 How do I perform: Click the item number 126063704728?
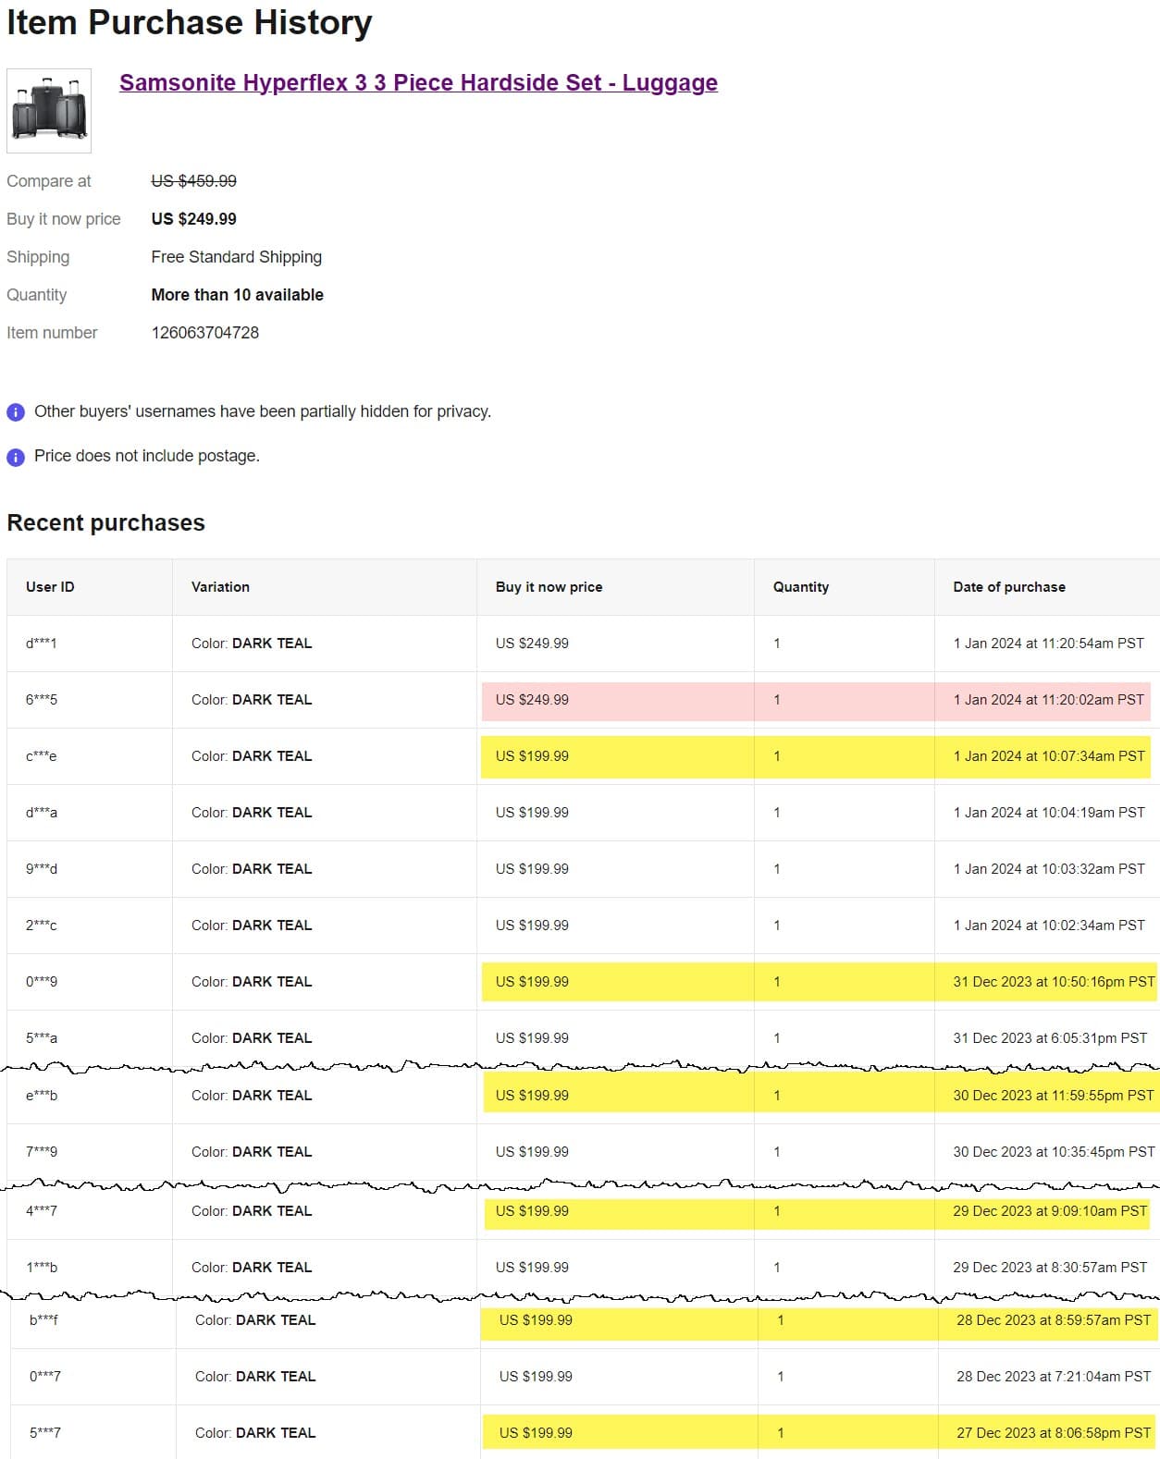tap(204, 333)
